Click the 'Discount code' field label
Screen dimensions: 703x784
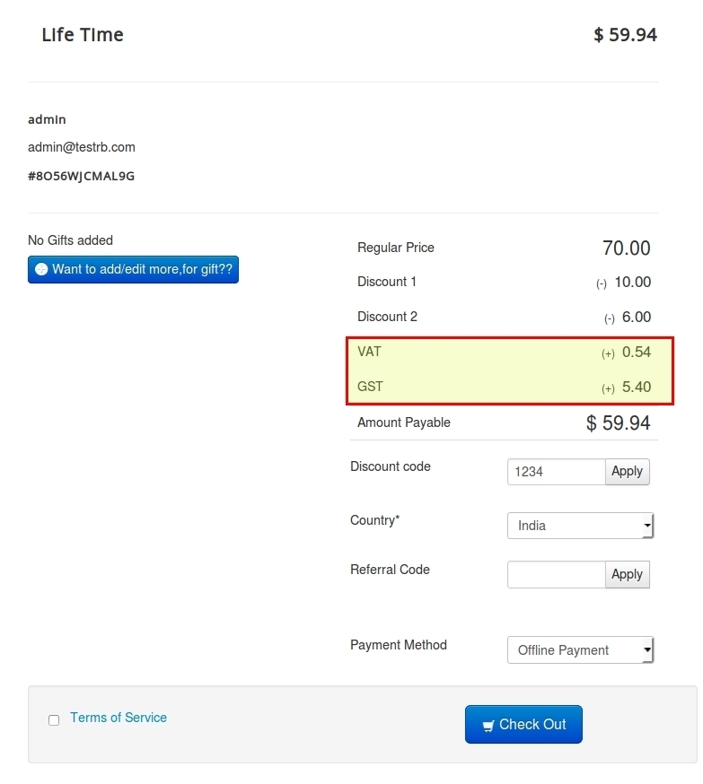coord(391,466)
